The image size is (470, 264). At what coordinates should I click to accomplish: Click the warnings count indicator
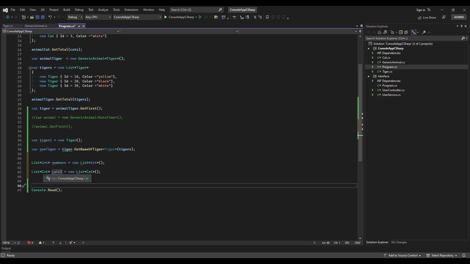(x=41, y=243)
